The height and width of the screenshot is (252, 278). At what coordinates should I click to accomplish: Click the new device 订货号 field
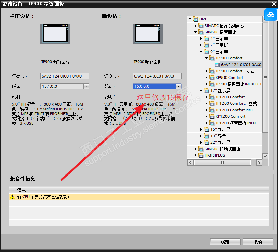pyautogui.click(x=157, y=76)
